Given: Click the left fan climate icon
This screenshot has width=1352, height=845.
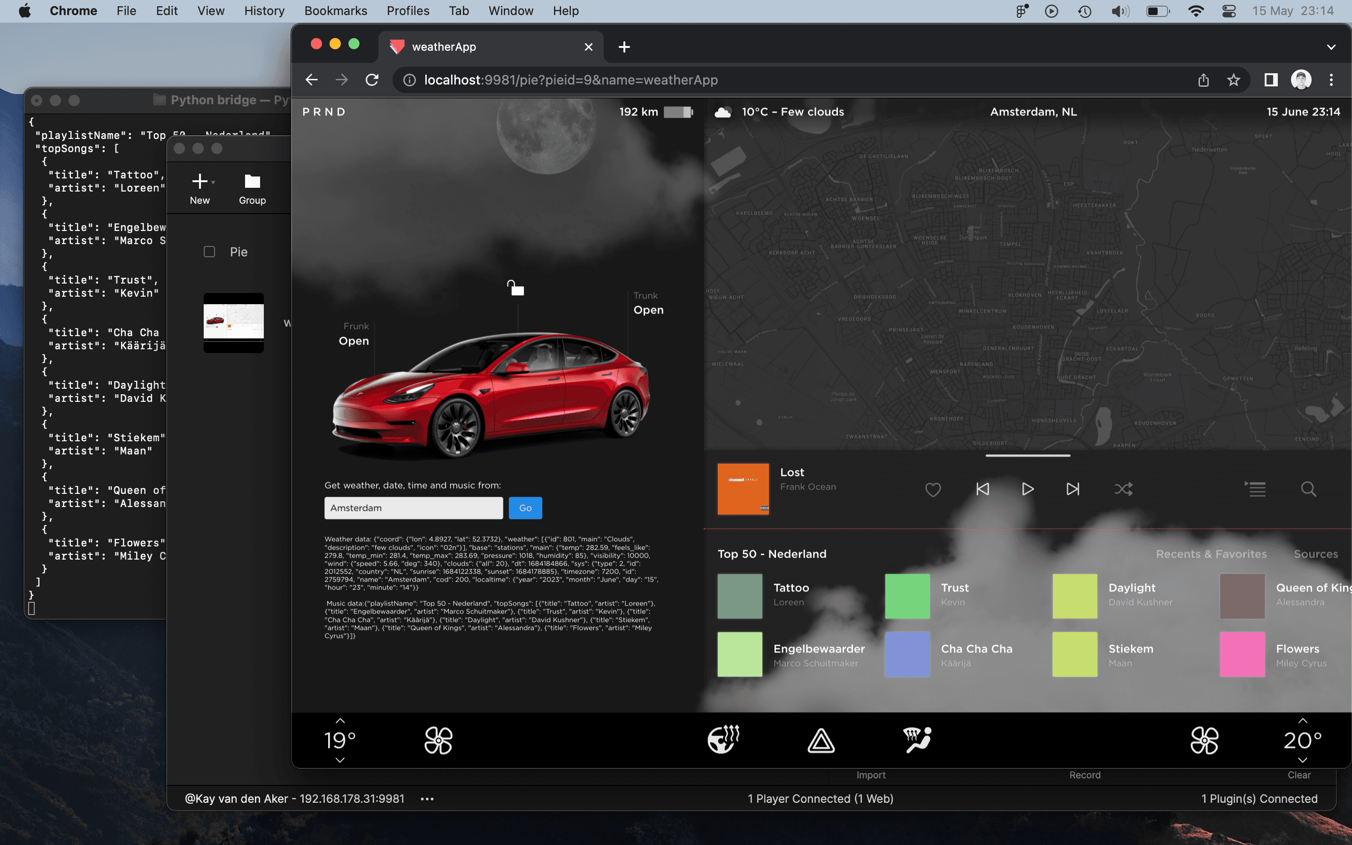Looking at the screenshot, I should [439, 740].
